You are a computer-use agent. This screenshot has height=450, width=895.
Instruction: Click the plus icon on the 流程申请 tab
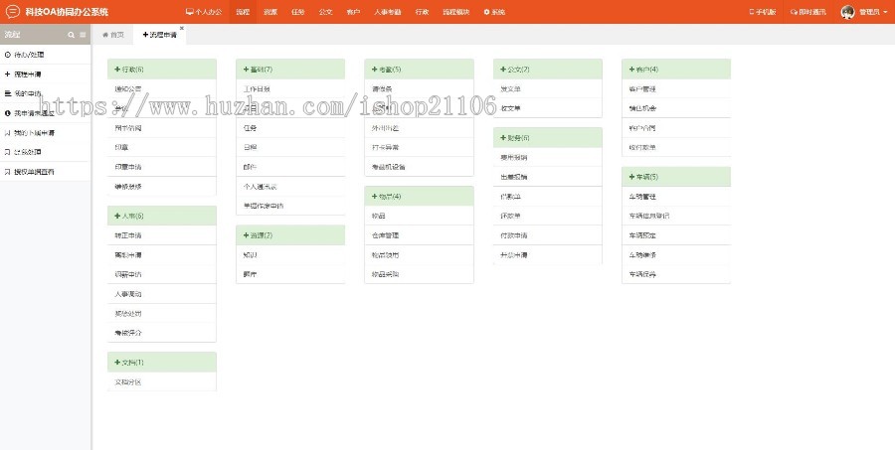145,35
